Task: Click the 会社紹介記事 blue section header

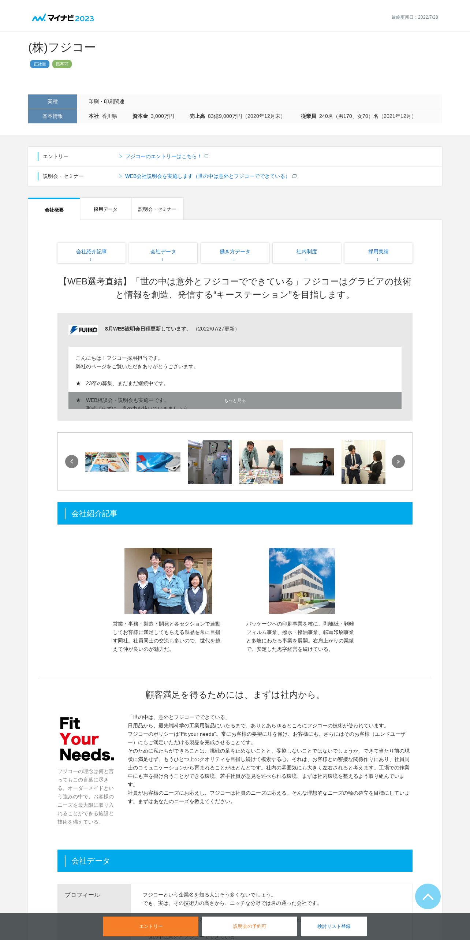Action: (x=235, y=513)
